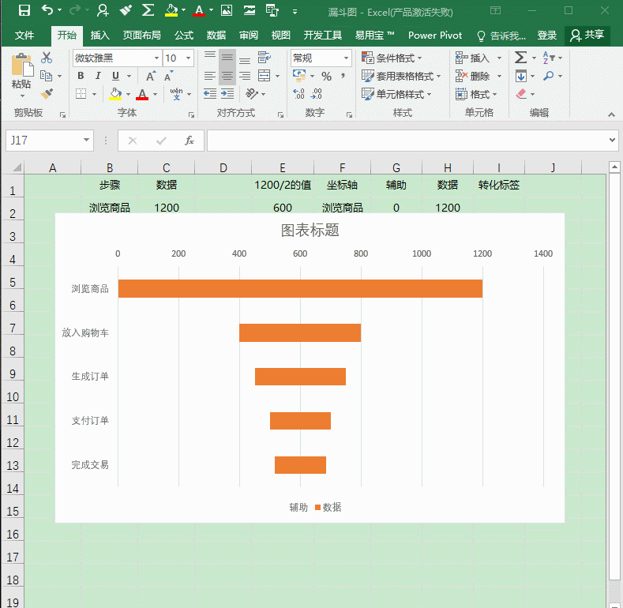Switch to the 数据 tab
623x608 pixels.
tap(216, 36)
